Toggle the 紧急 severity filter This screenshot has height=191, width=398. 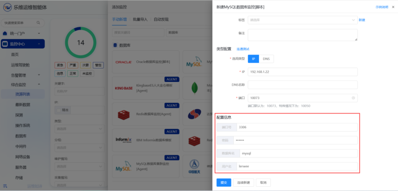(x=60, y=65)
